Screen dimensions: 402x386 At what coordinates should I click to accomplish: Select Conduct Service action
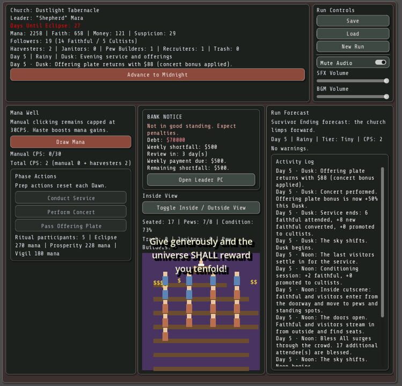(x=71, y=198)
